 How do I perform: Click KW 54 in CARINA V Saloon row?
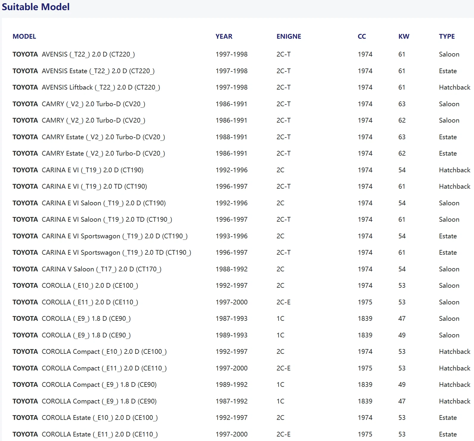pyautogui.click(x=402, y=269)
